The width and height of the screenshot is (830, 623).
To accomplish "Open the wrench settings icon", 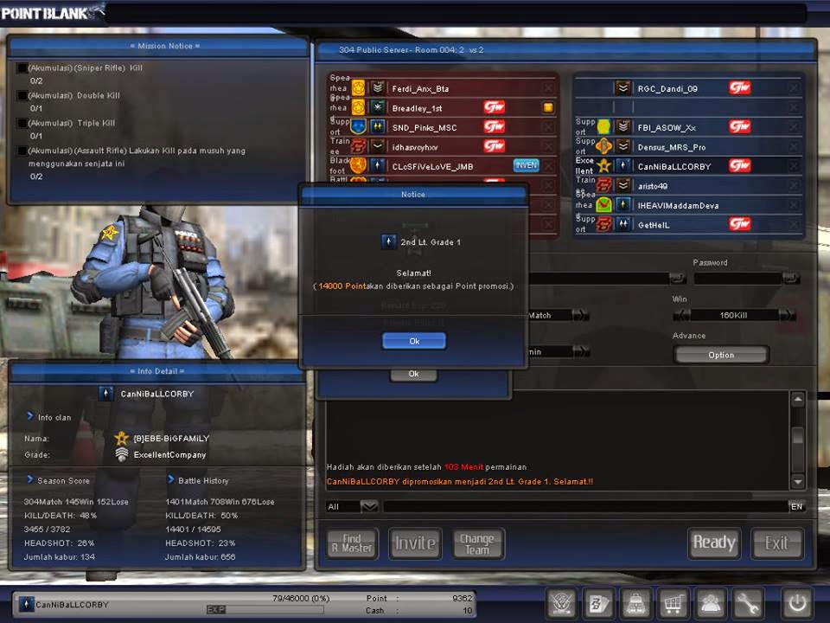I will point(749,603).
